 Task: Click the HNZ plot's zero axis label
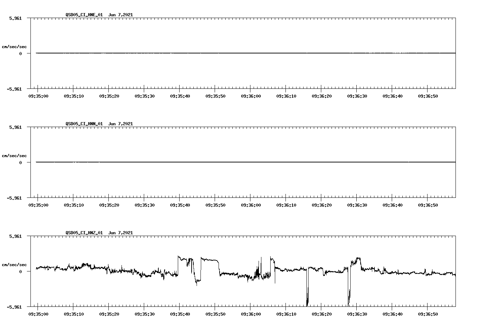click(21, 271)
